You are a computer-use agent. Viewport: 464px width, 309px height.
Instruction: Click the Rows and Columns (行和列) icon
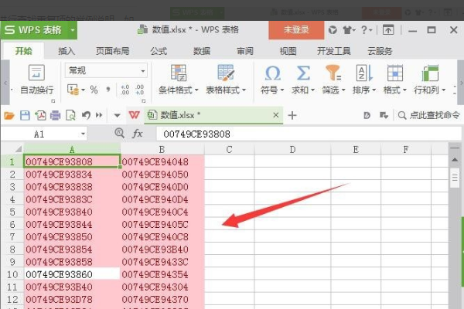430,73
